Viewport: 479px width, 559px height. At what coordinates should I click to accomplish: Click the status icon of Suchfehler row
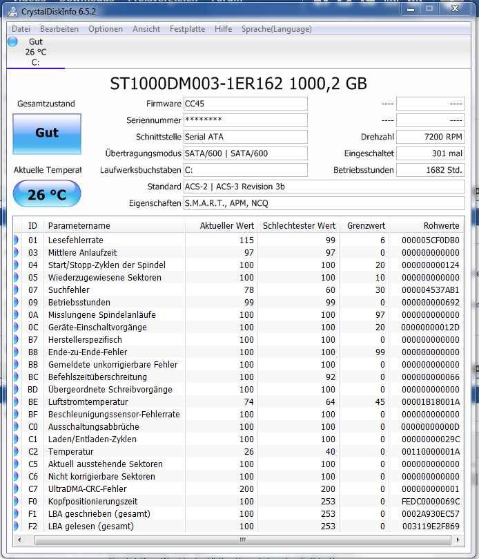tap(16, 290)
